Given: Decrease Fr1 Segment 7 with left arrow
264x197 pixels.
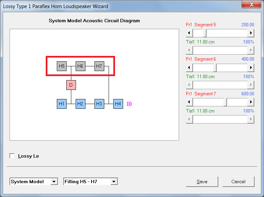Looking at the screenshot, I should 189,102.
